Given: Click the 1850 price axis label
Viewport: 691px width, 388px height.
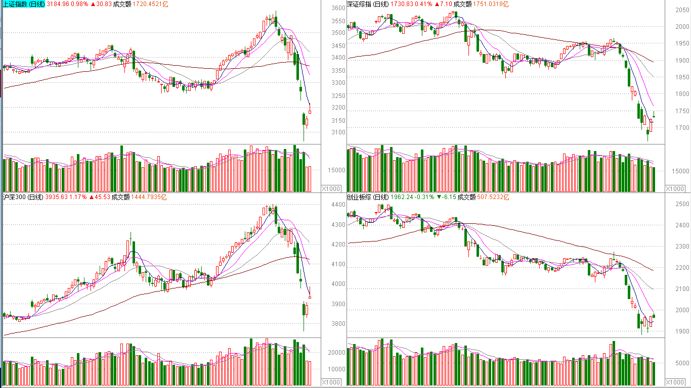Looking at the screenshot, I should pyautogui.click(x=682, y=77).
